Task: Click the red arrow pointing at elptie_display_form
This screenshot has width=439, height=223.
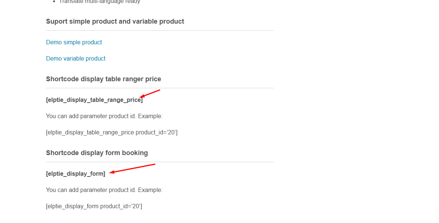Action: 132,169
